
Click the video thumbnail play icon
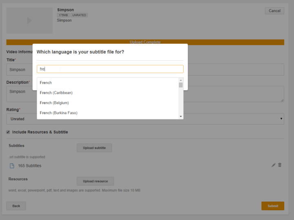click(29, 20)
